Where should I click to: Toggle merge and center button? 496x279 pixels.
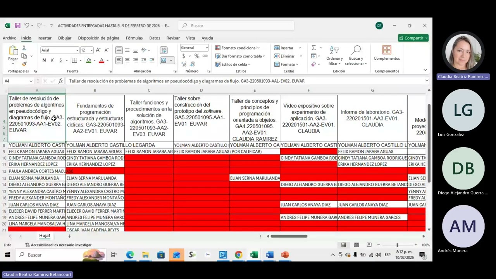(164, 60)
